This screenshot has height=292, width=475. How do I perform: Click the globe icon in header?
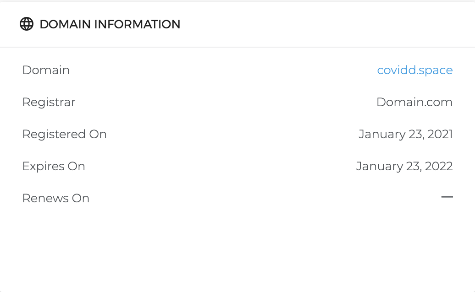click(27, 24)
